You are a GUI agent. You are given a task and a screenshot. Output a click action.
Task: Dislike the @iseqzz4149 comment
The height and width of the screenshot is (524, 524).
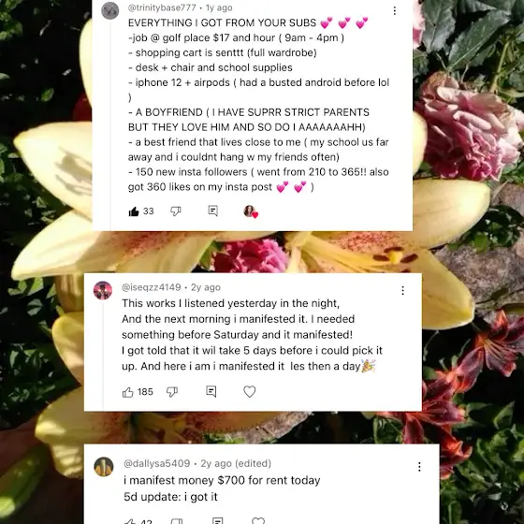click(x=172, y=392)
